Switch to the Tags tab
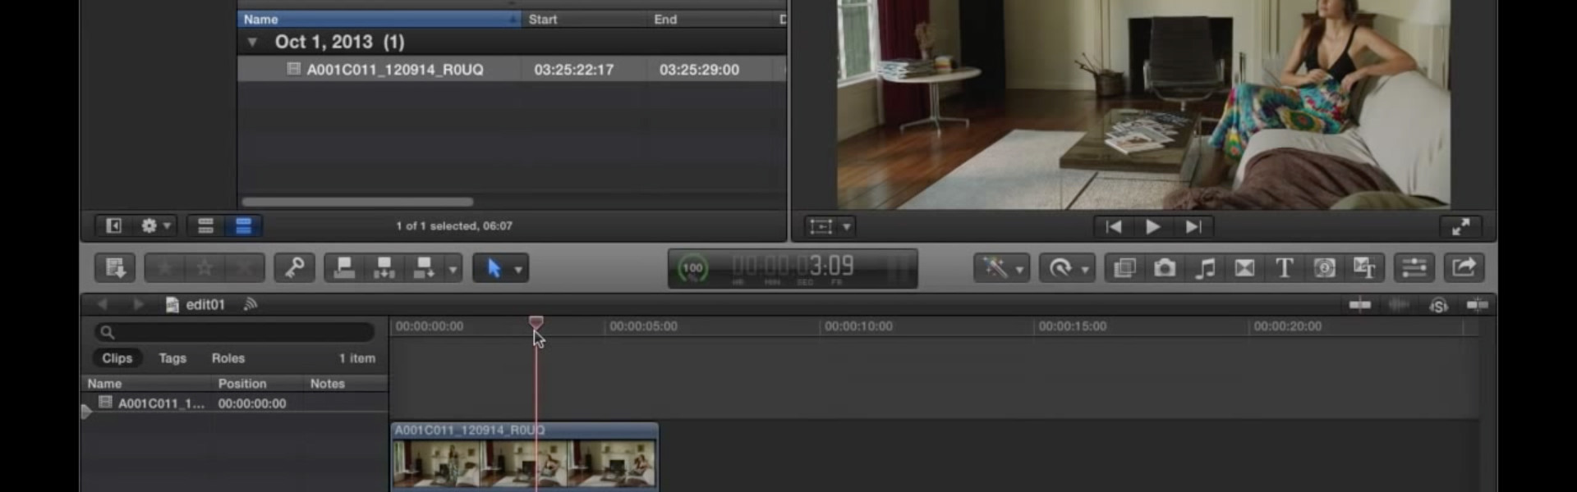1577x492 pixels. point(172,358)
